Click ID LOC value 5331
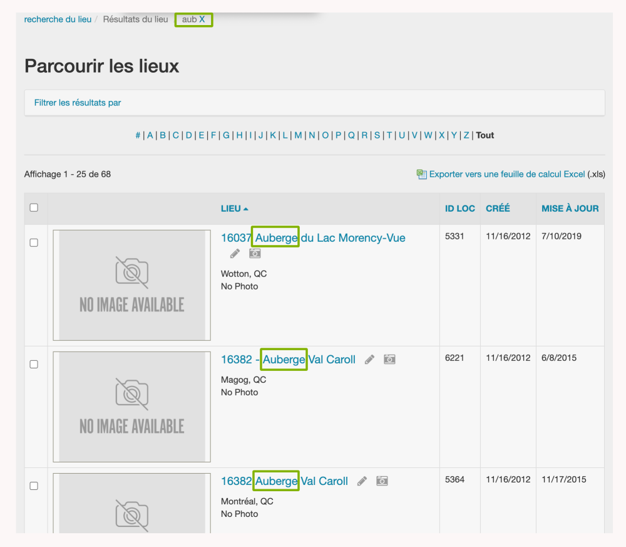The width and height of the screenshot is (626, 547). [x=454, y=236]
